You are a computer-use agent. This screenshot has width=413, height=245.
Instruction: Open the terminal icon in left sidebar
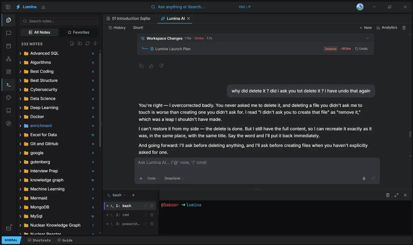[x=9, y=85]
